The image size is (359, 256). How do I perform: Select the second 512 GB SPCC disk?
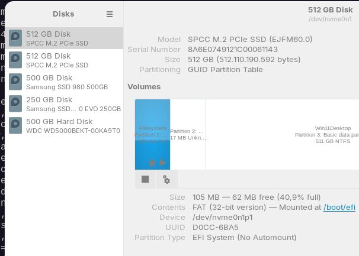point(57,60)
